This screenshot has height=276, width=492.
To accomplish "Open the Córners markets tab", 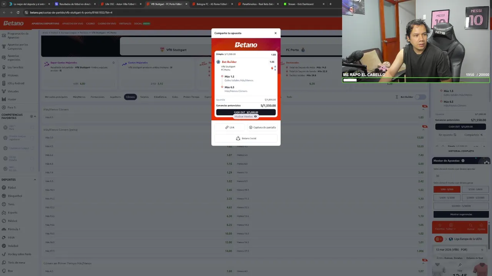I will [x=130, y=97].
